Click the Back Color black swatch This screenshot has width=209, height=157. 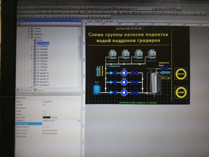pyautogui.click(x=47, y=118)
